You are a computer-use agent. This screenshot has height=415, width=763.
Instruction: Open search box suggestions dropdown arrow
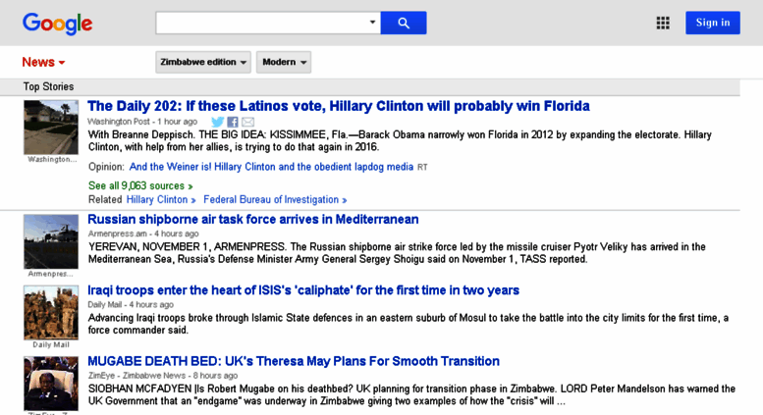[x=372, y=22]
